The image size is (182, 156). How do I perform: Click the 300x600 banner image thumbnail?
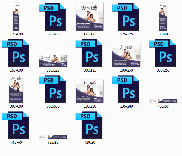click(16, 89)
